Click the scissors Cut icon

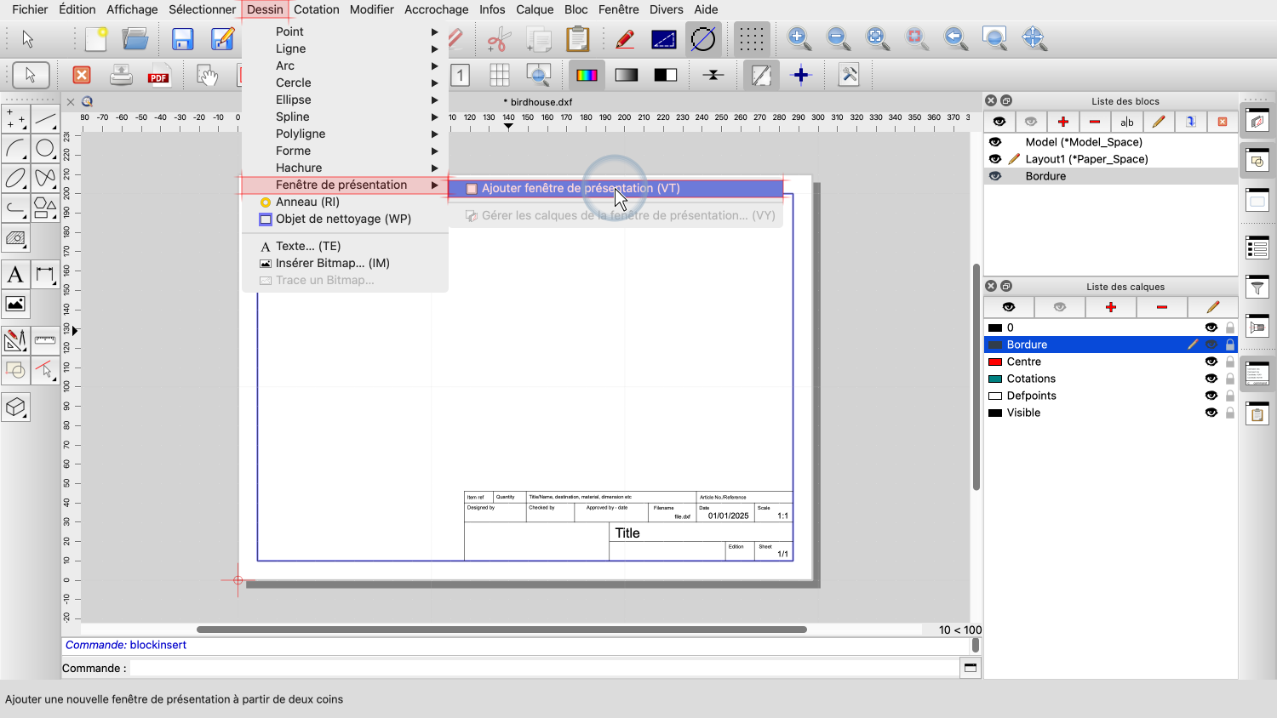point(498,39)
